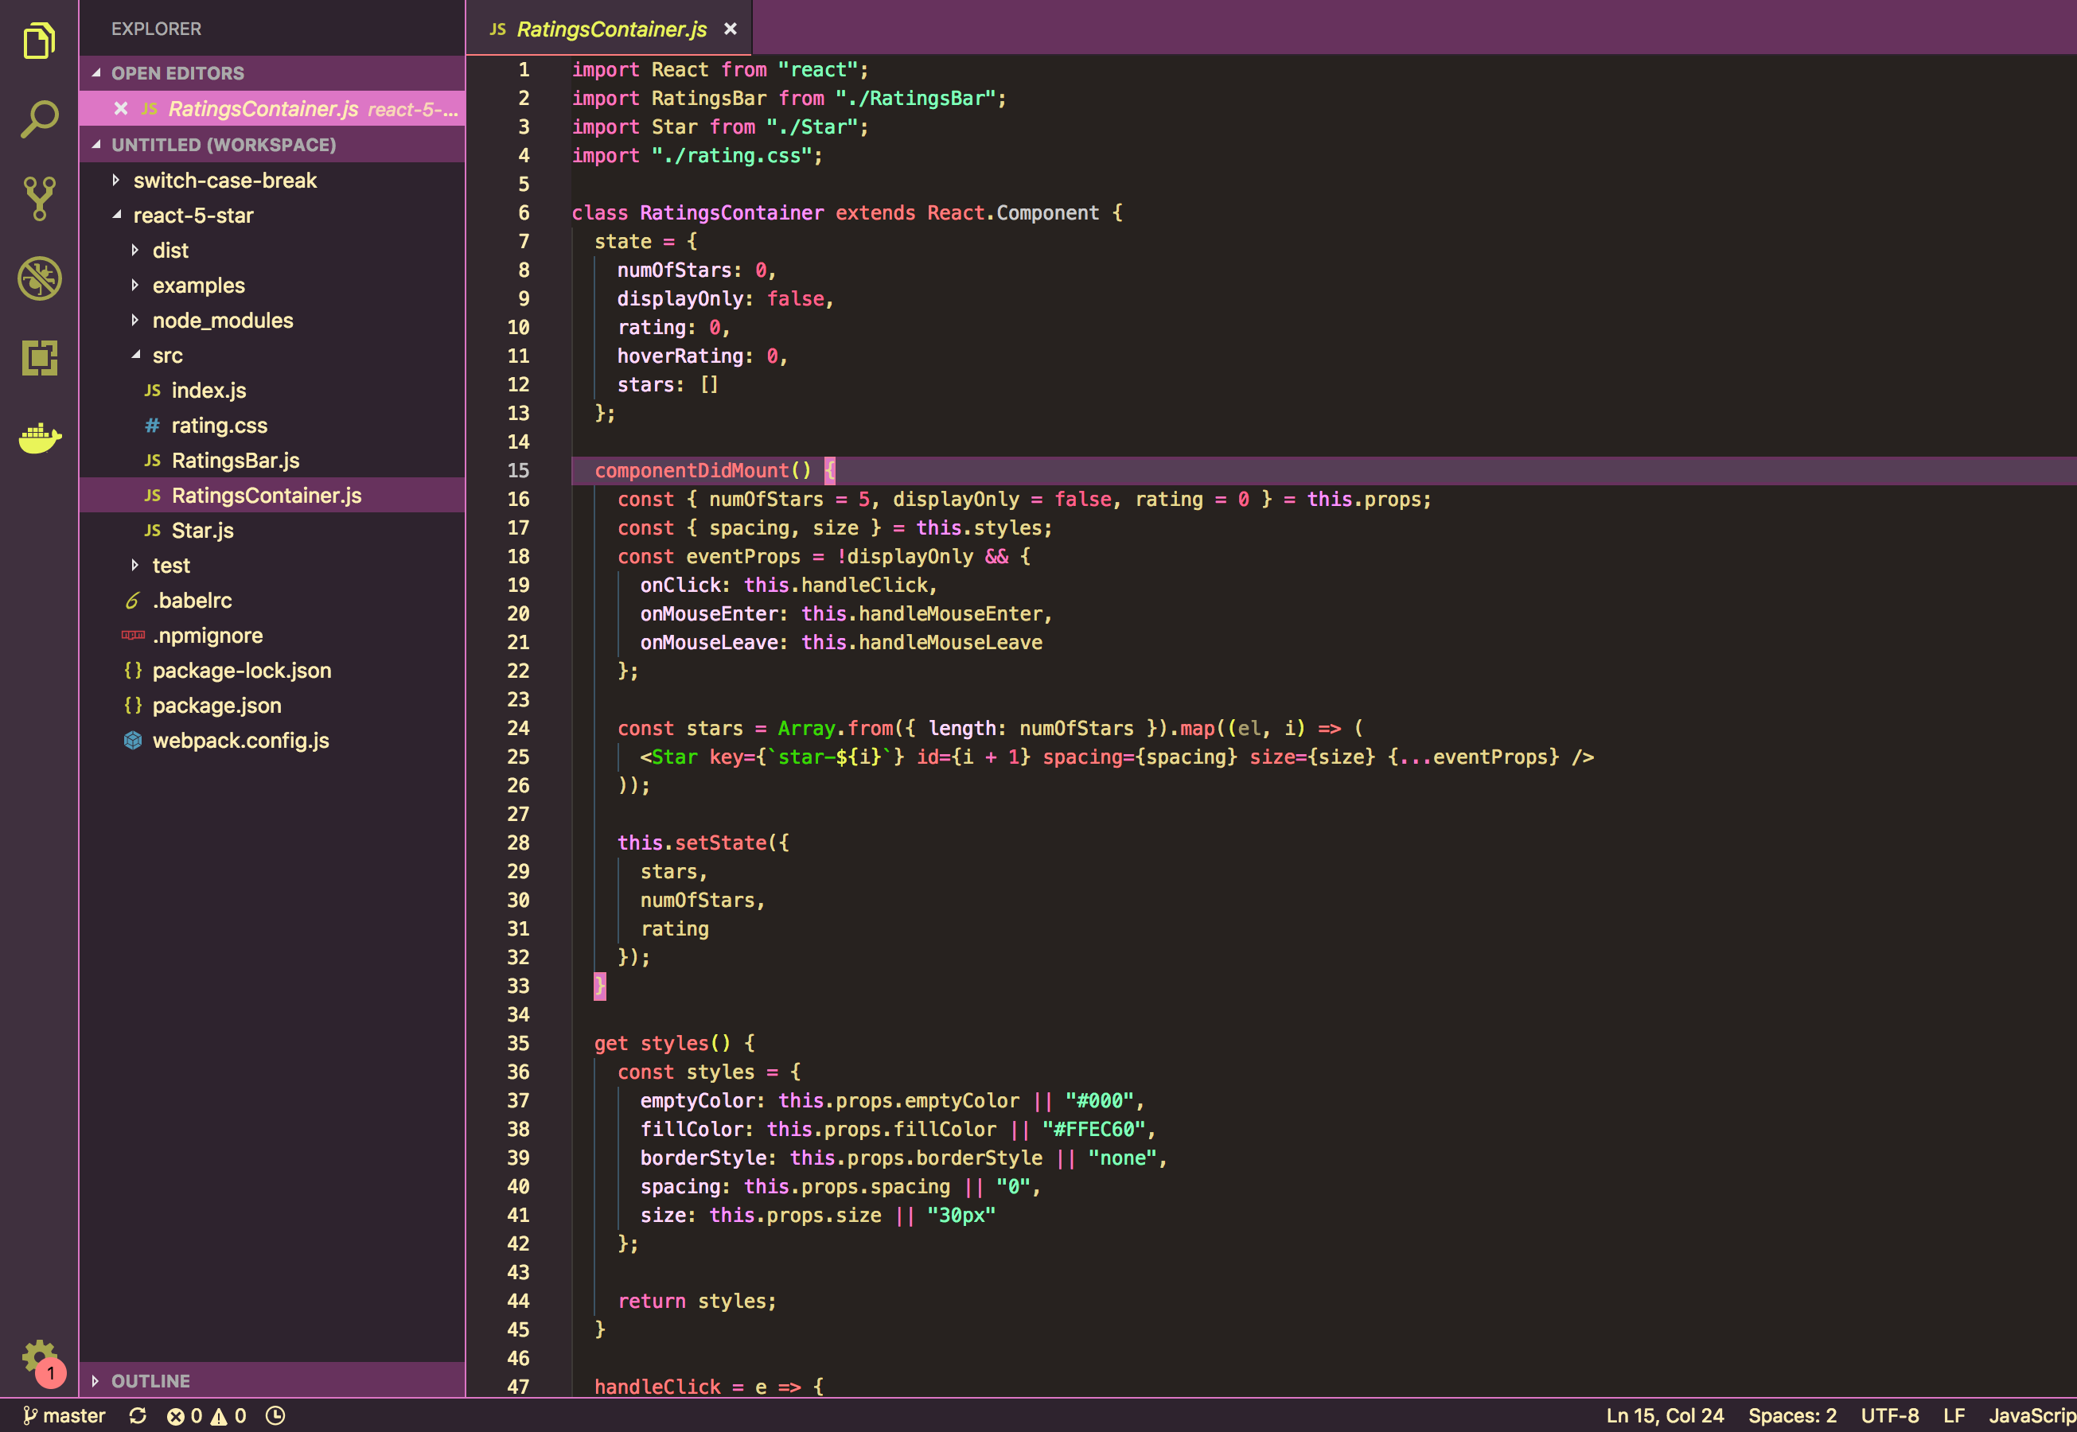Close RatingsContainer.js in Open Editors list
The image size is (2077, 1432).
[120, 108]
